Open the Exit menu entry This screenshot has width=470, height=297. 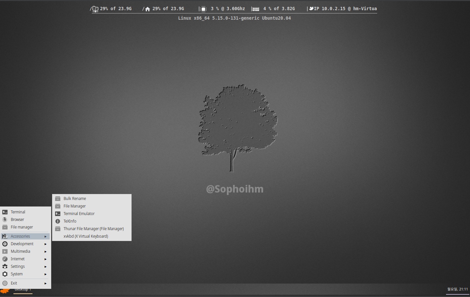click(x=14, y=283)
